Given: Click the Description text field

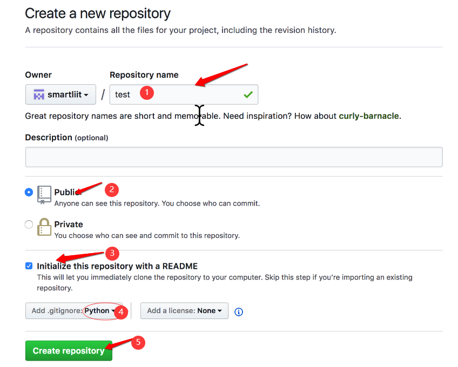Looking at the screenshot, I should coord(234,157).
